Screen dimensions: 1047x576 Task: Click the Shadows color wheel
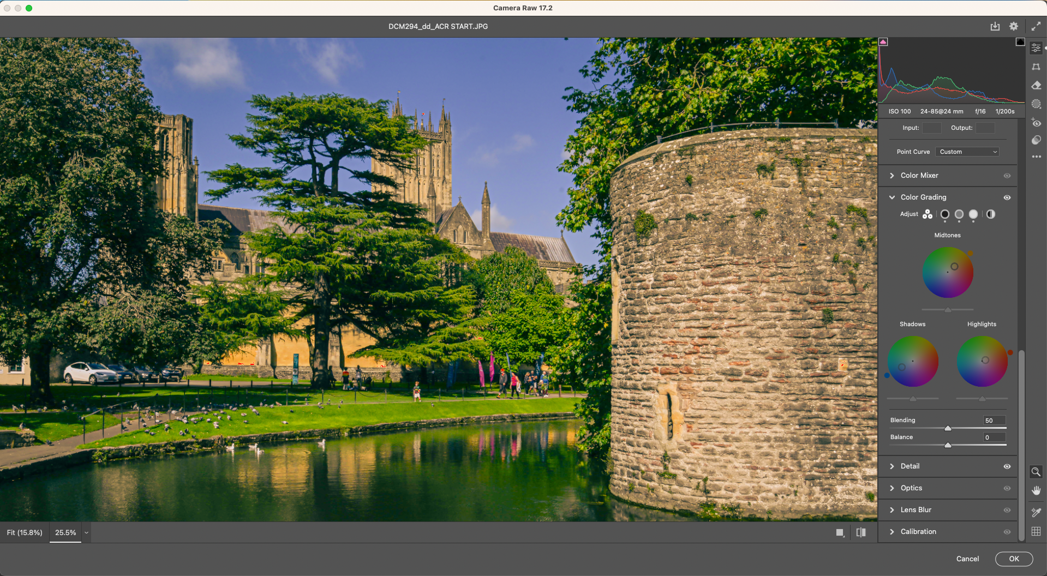pos(913,361)
